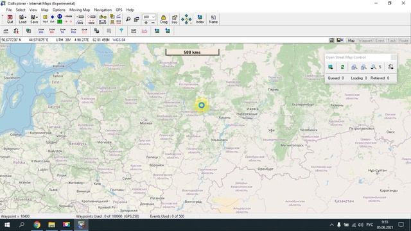Open the Map menu
The width and height of the screenshot is (411, 231).
point(44,10)
